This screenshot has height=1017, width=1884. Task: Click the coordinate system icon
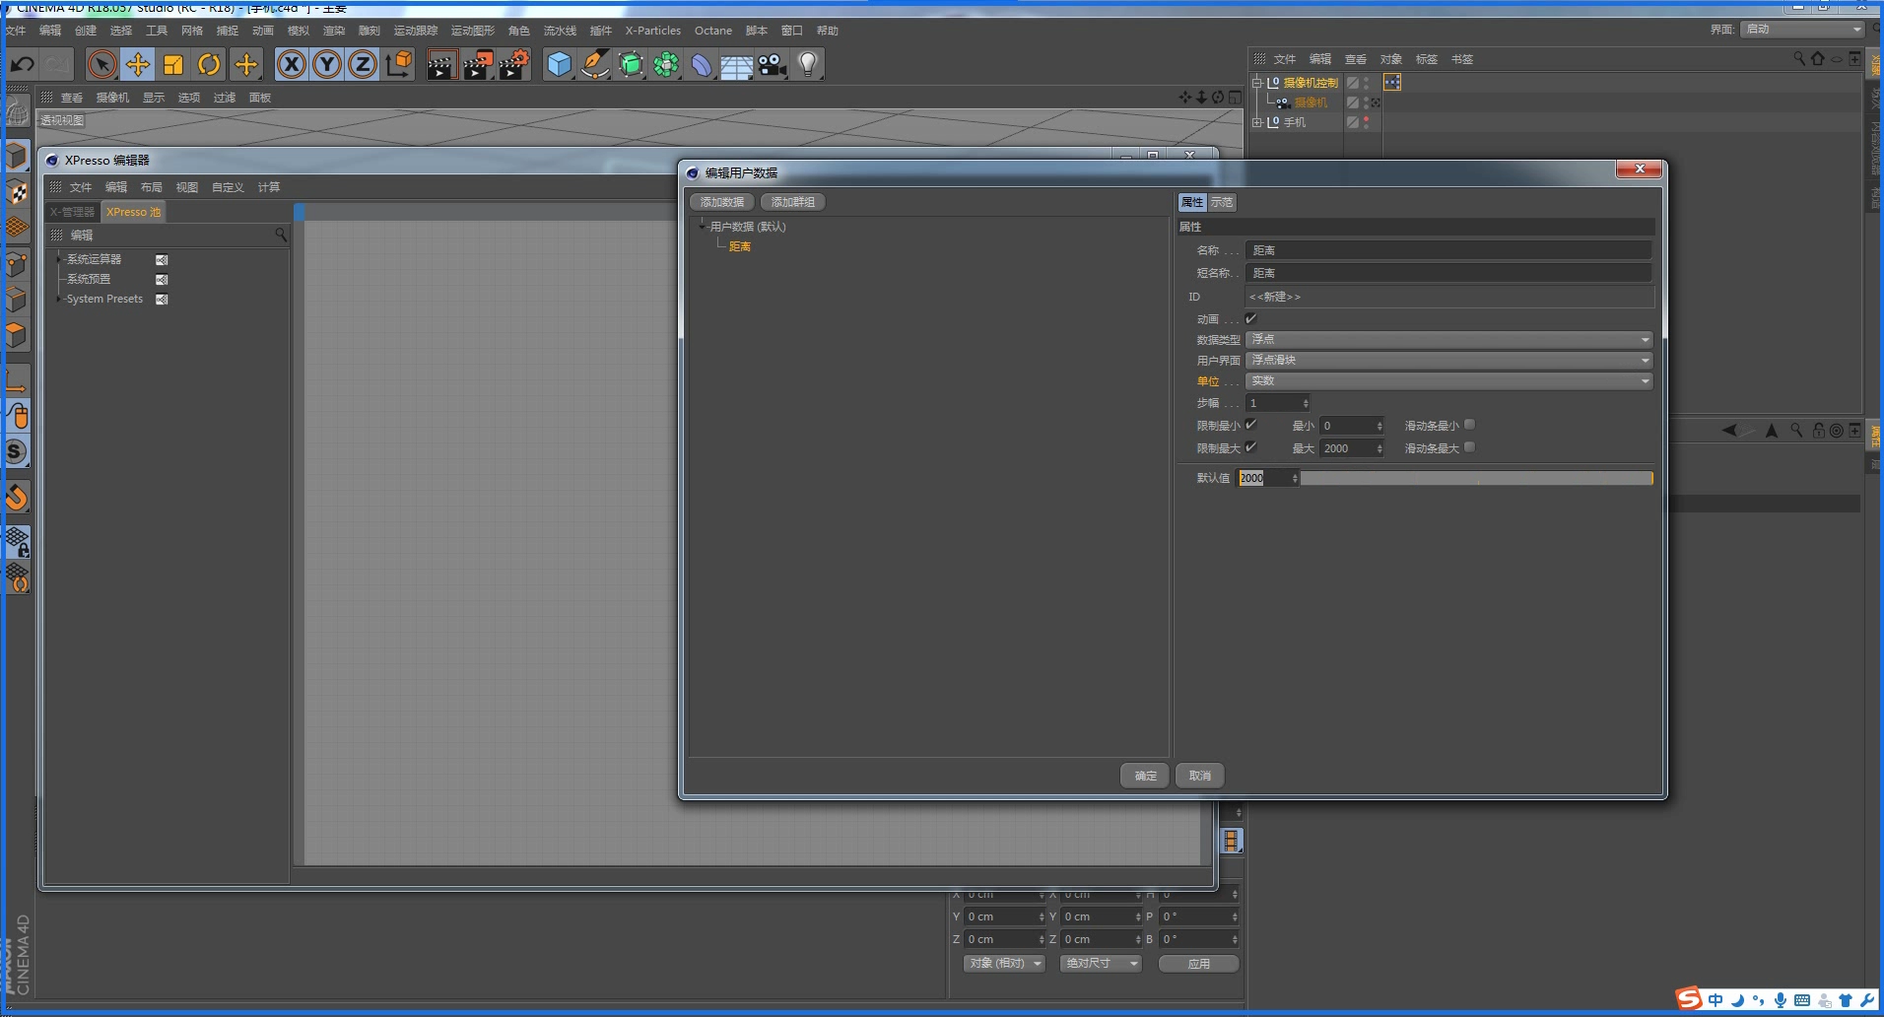(x=399, y=65)
